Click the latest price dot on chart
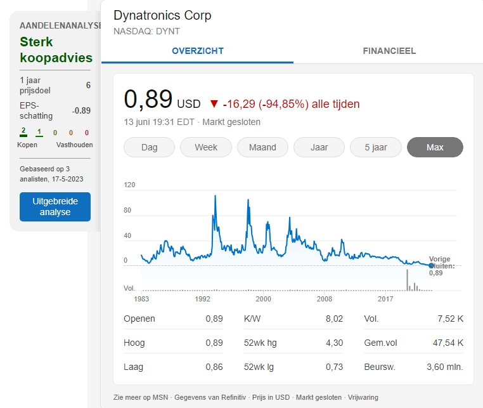Screen dimensions: 483x408 tap(431, 265)
